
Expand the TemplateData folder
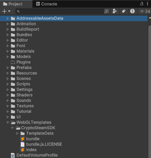point(17,133)
